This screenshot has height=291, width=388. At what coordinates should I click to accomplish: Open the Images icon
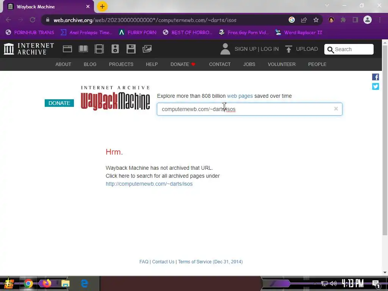(147, 49)
